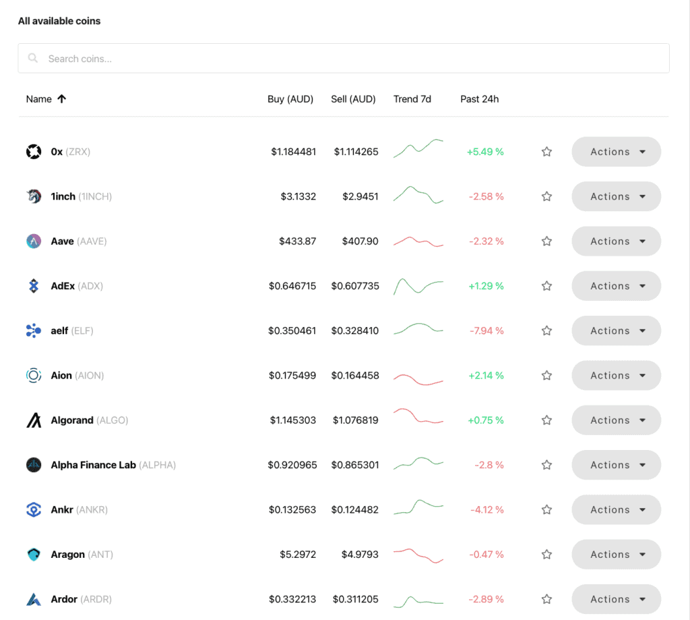Click the 1inch buy price $3.1332
Image resolution: width=690 pixels, height=620 pixels.
click(x=299, y=196)
